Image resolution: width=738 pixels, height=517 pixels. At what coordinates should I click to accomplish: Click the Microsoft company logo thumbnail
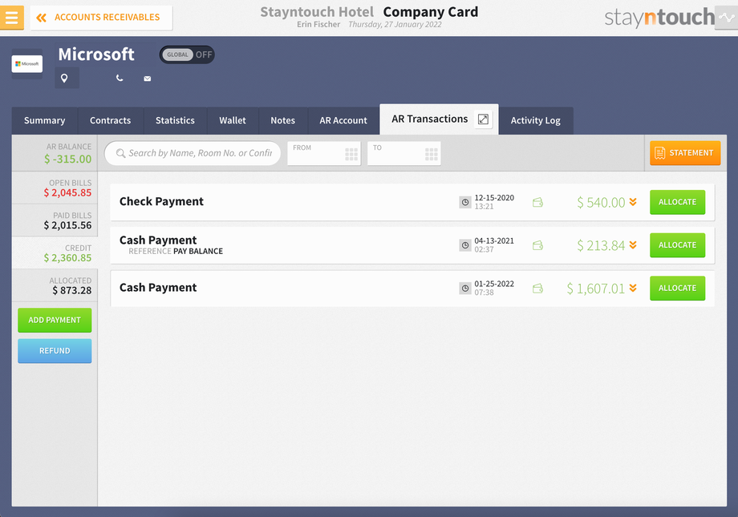[x=26, y=63]
